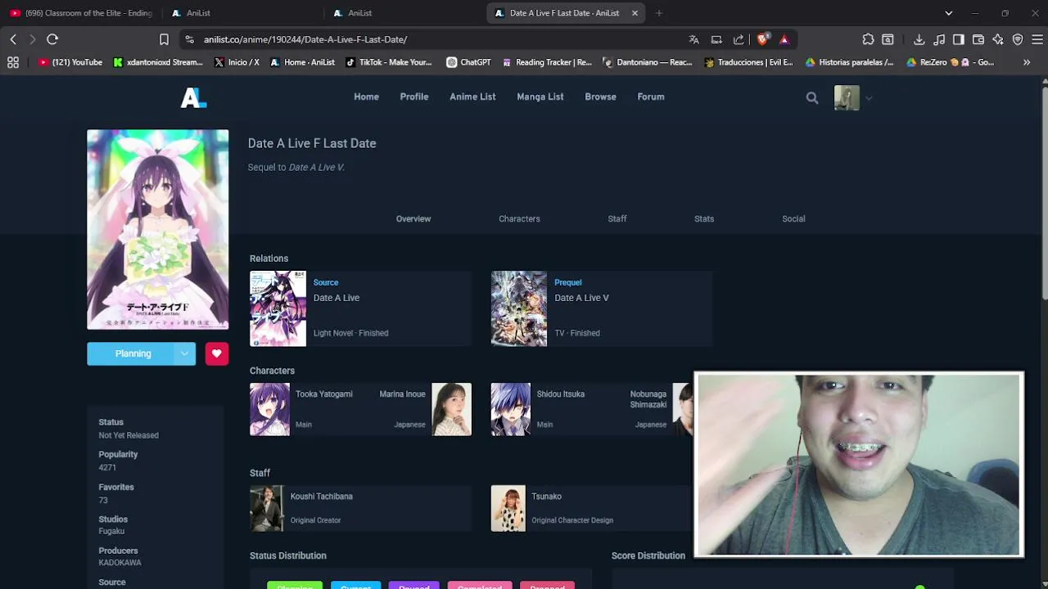Click the user avatar thumbnail
1048x589 pixels.
(x=847, y=98)
